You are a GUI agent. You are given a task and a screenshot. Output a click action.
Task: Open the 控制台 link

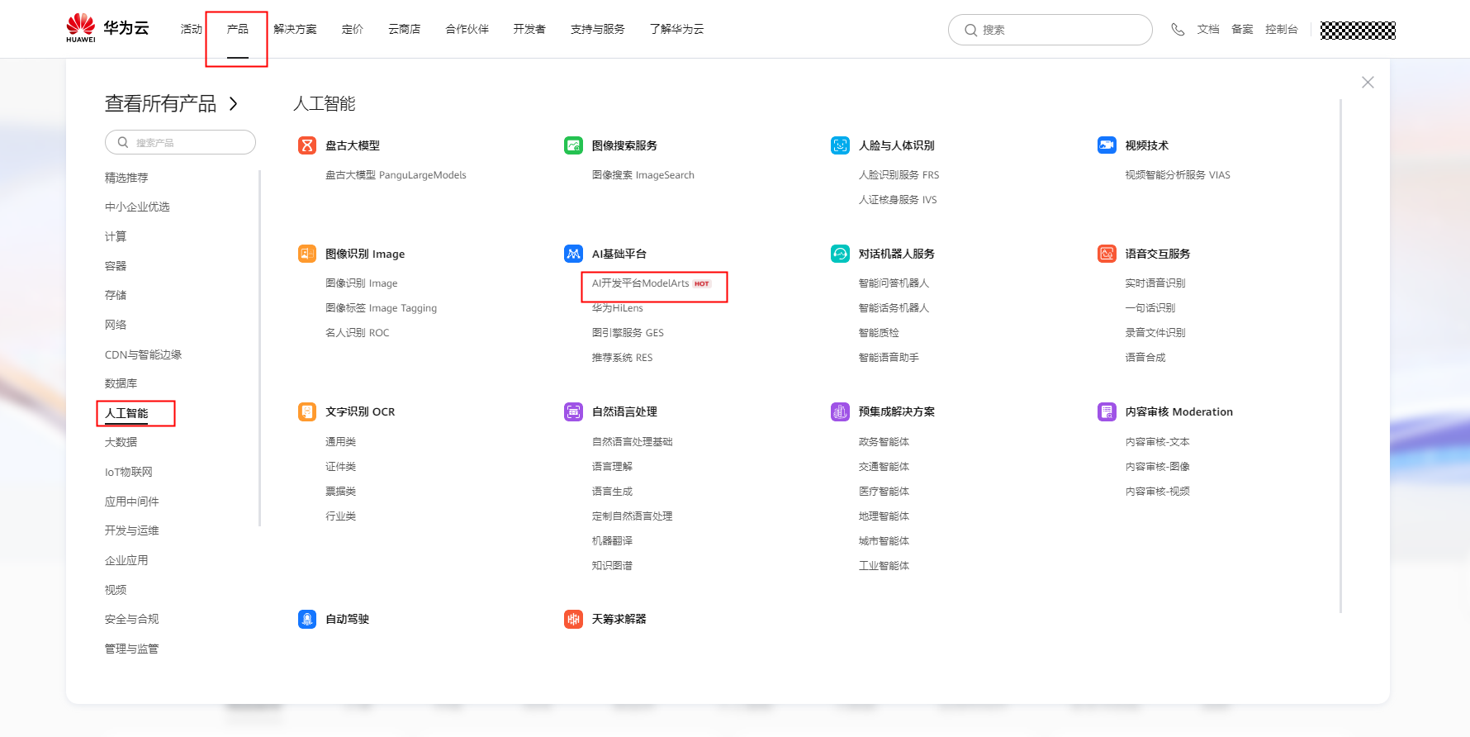(x=1282, y=29)
